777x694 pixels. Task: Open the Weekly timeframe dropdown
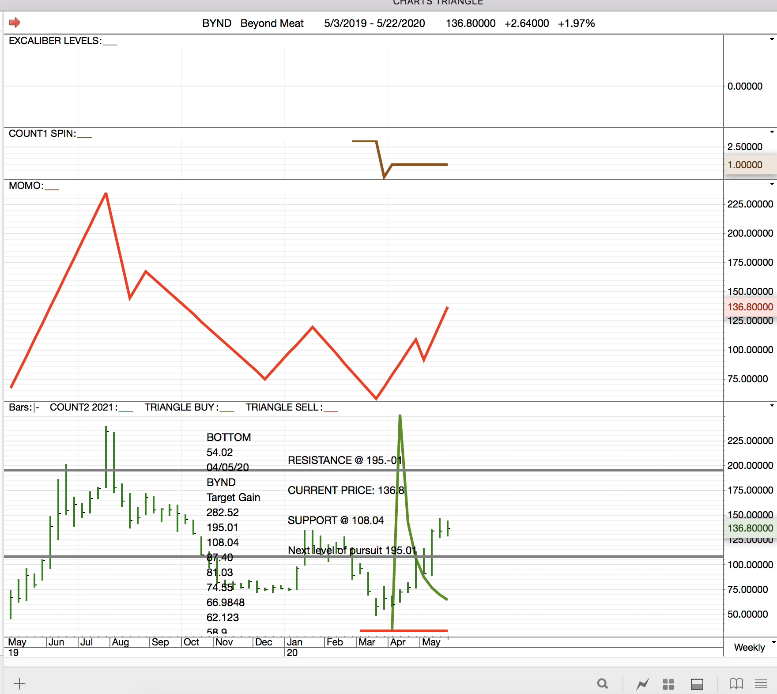(753, 647)
